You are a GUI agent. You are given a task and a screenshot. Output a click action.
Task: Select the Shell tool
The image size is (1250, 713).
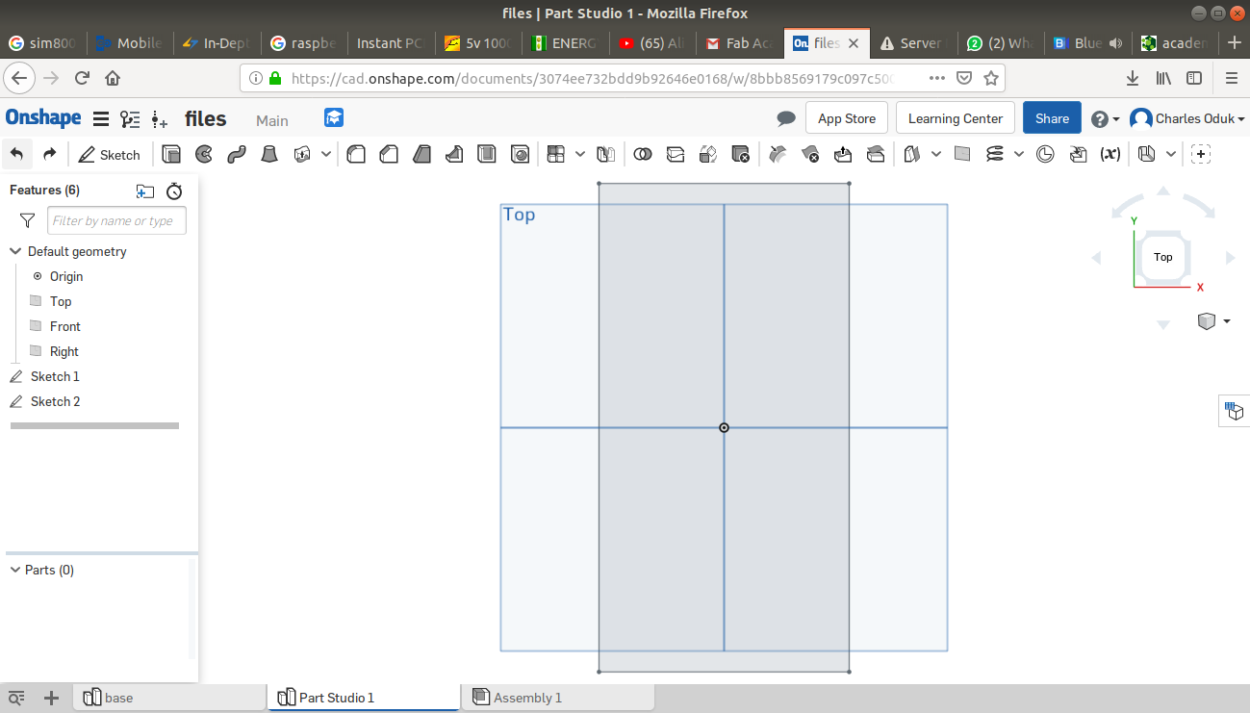[487, 154]
